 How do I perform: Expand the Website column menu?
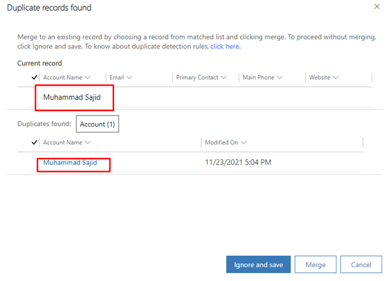coord(336,78)
